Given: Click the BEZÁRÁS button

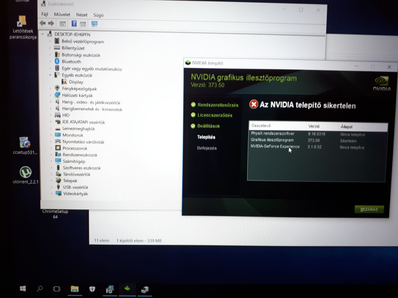Looking at the screenshot, I should (x=369, y=209).
